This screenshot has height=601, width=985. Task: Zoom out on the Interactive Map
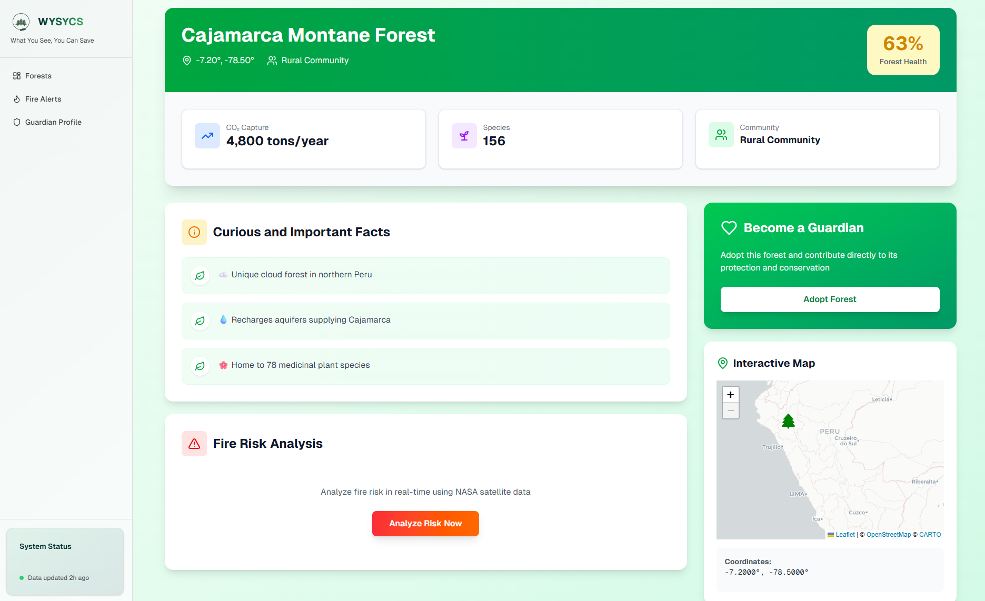[730, 410]
